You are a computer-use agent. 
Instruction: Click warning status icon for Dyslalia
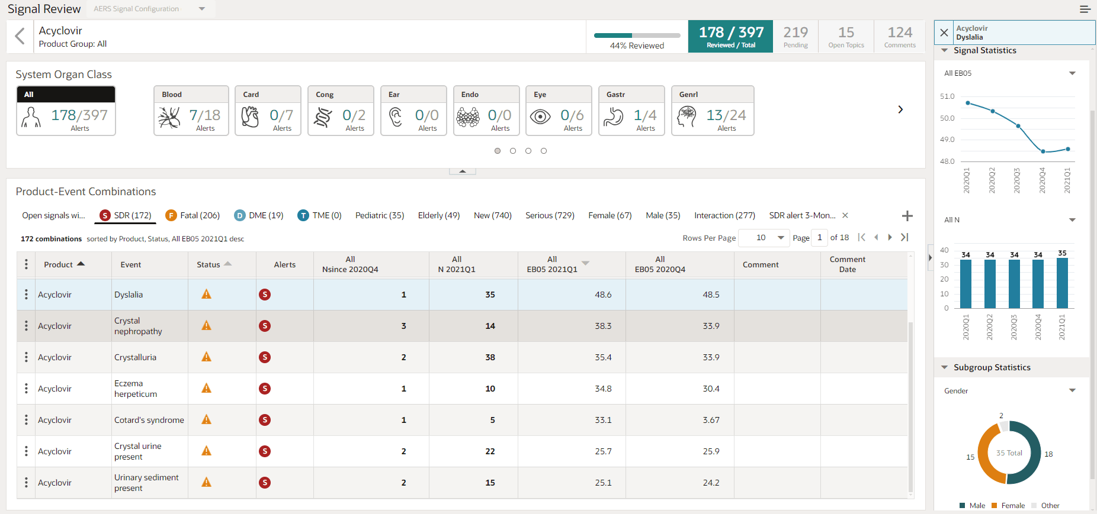coord(206,294)
